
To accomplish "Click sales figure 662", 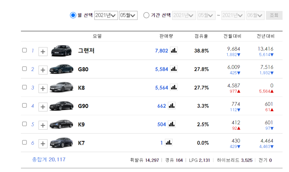I will (162, 106).
